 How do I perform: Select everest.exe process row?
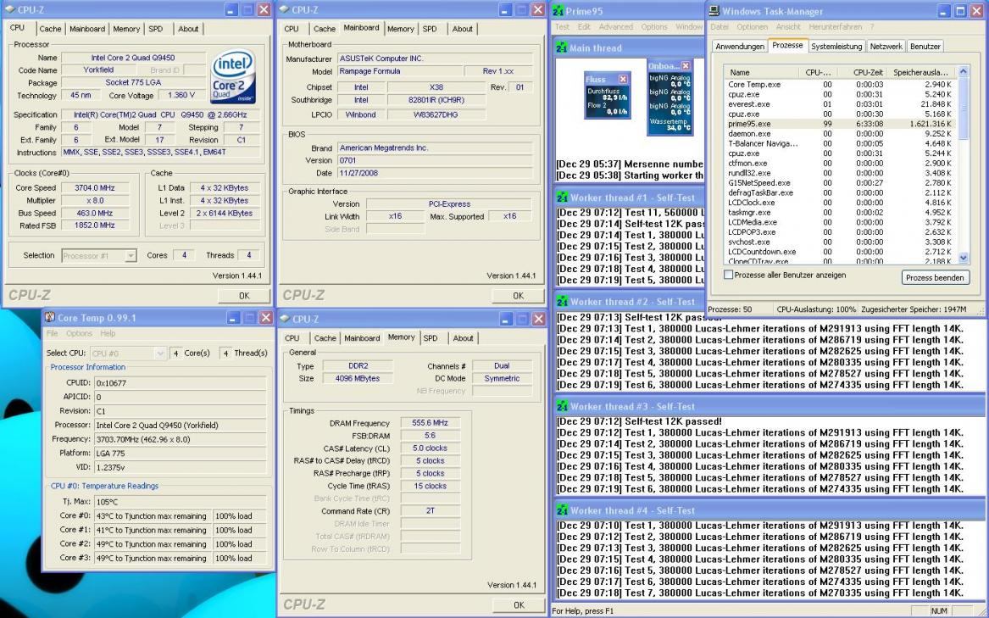(x=840, y=104)
